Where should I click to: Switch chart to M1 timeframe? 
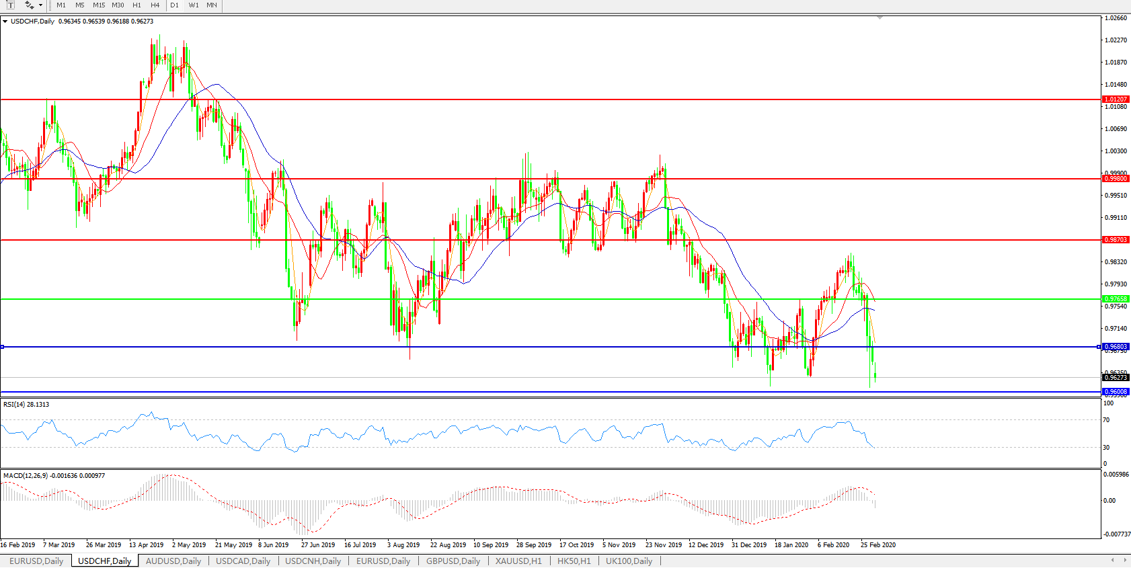(61, 5)
